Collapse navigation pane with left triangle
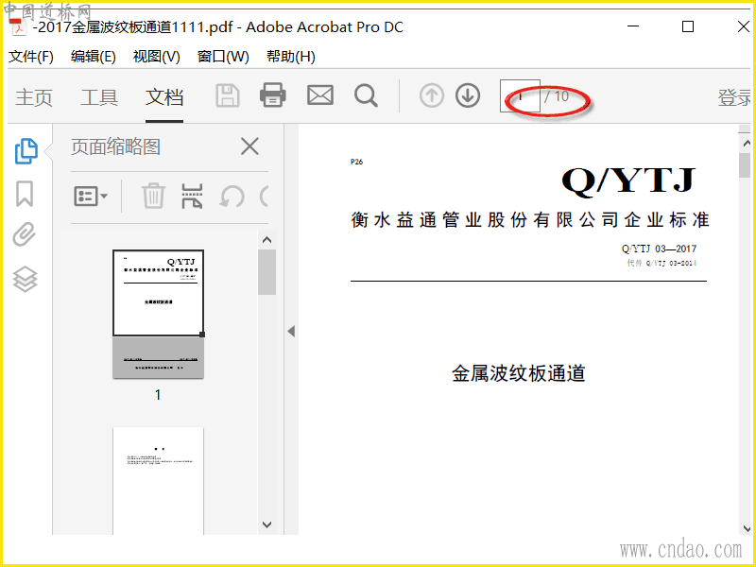756x567 pixels. tap(291, 332)
